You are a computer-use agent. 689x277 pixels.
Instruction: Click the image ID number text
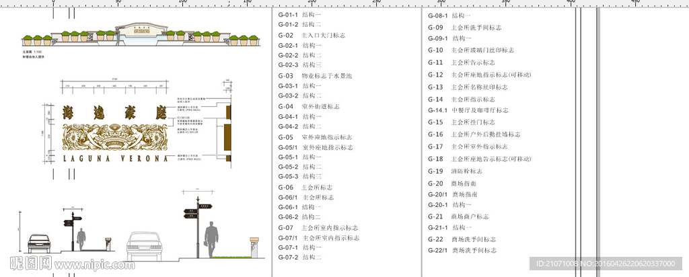pyautogui.click(x=608, y=264)
